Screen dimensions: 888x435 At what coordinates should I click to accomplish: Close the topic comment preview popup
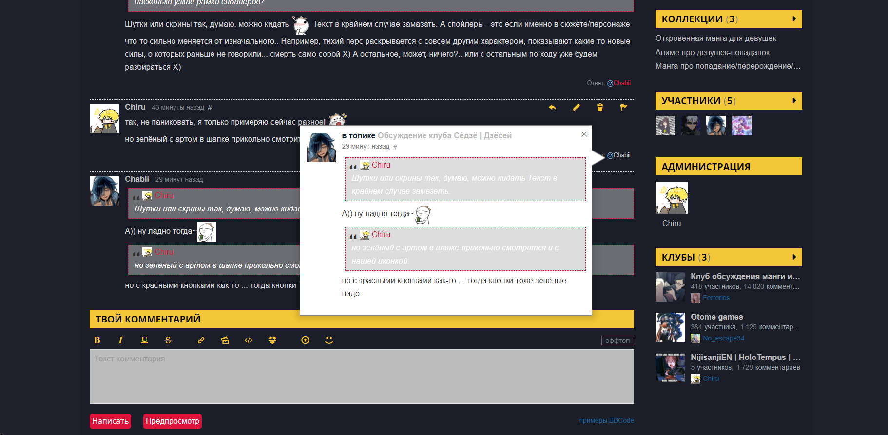584,134
